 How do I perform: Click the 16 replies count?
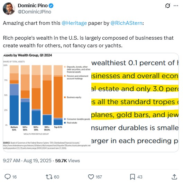(x=14, y=177)
